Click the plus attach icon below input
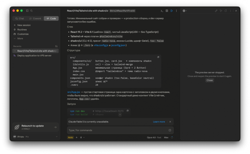 pyautogui.click(x=77, y=137)
